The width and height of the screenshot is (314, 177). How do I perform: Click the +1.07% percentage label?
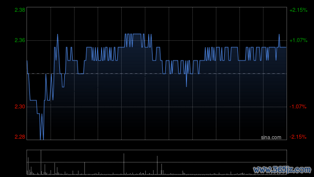(x=298, y=40)
